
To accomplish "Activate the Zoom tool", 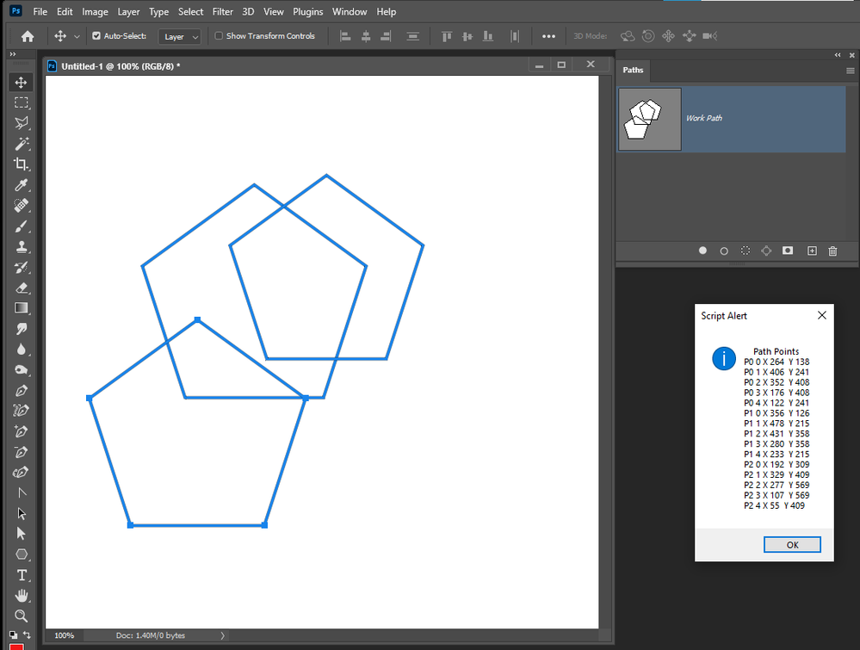I will 21,616.
